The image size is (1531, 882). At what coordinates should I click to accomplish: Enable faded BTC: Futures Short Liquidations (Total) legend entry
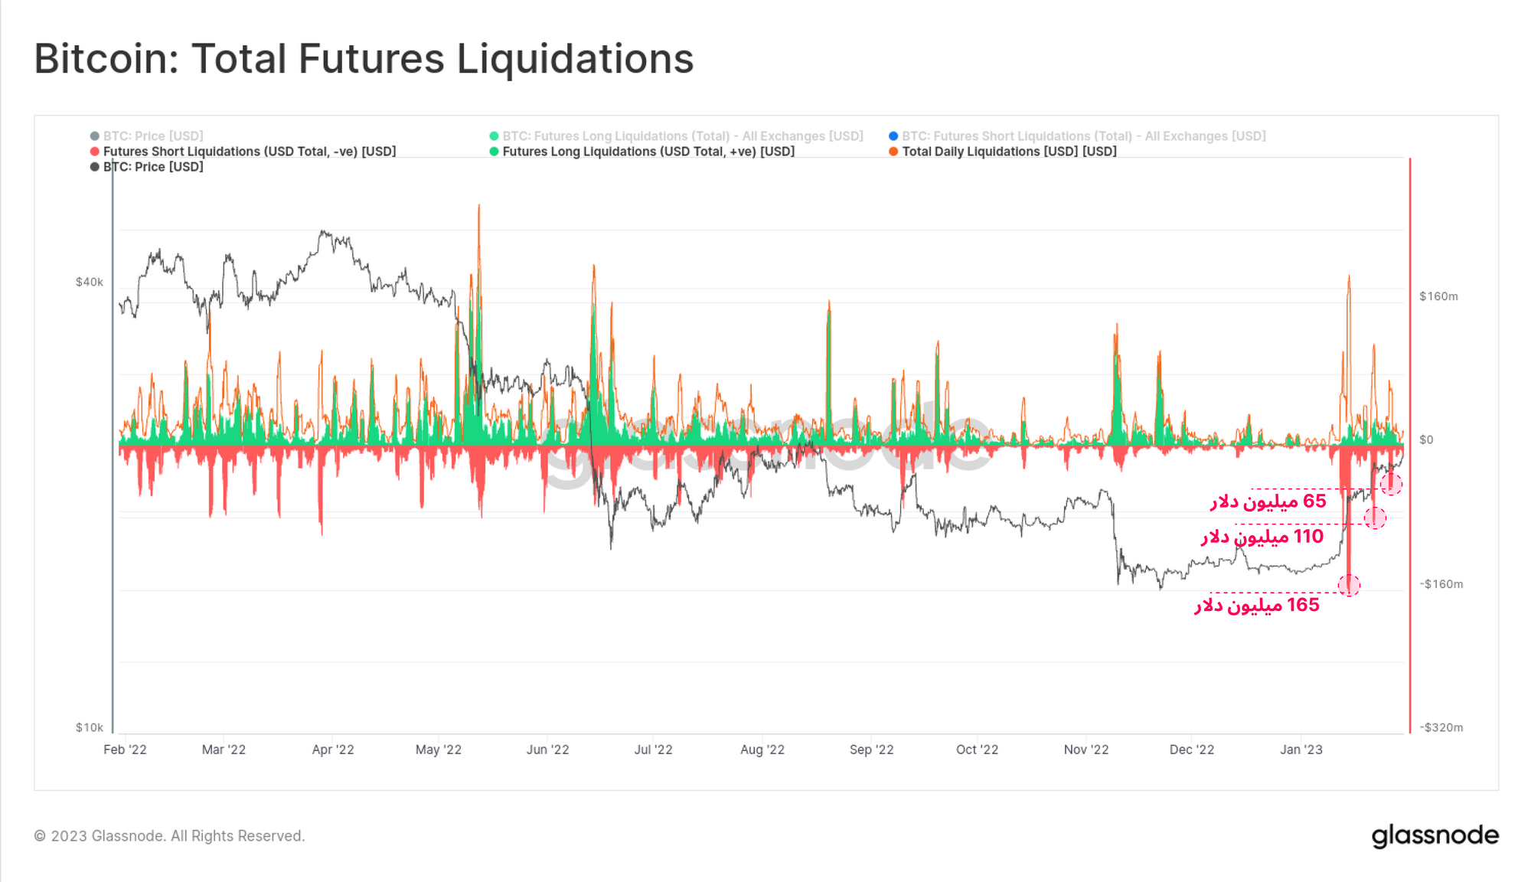pyautogui.click(x=1083, y=136)
